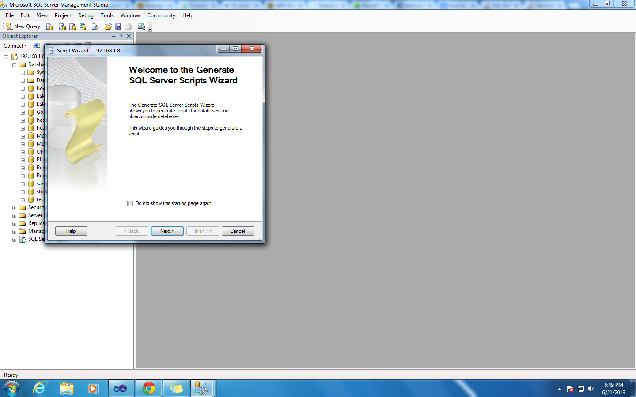Click the Finish button in Script Wizard
636x397 pixels.
[202, 231]
